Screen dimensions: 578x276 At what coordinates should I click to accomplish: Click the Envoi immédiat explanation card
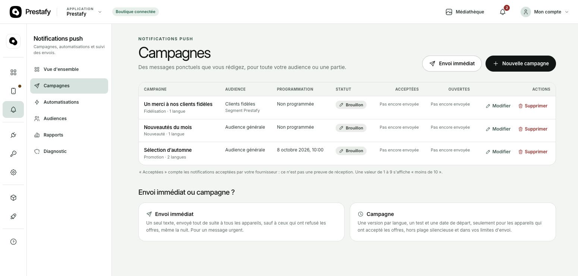241,222
